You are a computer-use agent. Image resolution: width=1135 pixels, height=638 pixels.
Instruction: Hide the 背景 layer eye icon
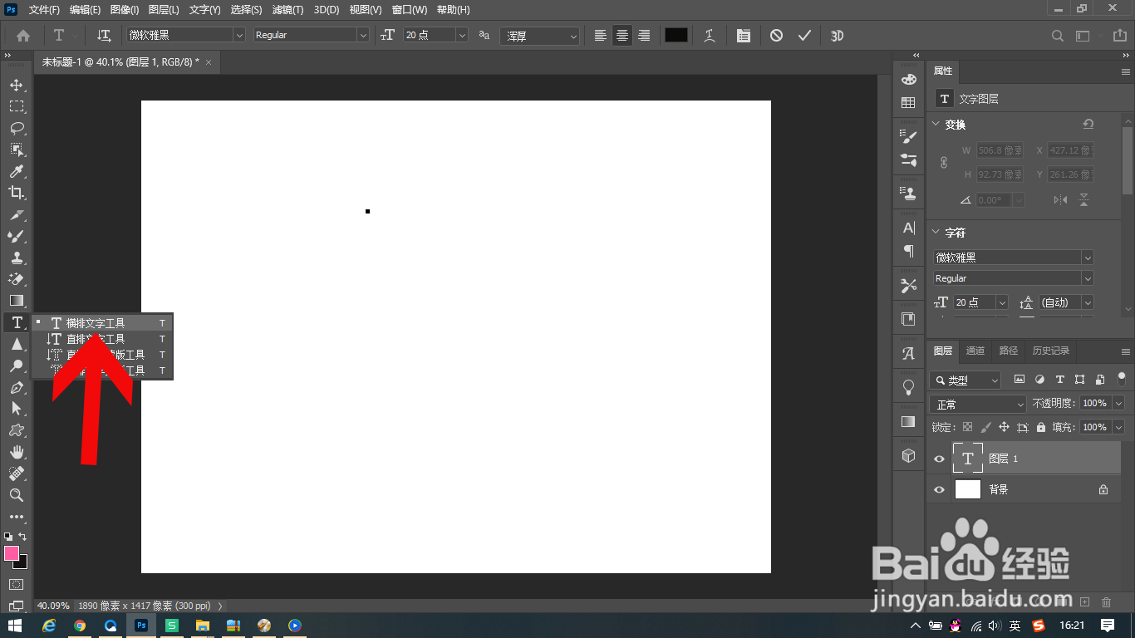pyautogui.click(x=939, y=490)
